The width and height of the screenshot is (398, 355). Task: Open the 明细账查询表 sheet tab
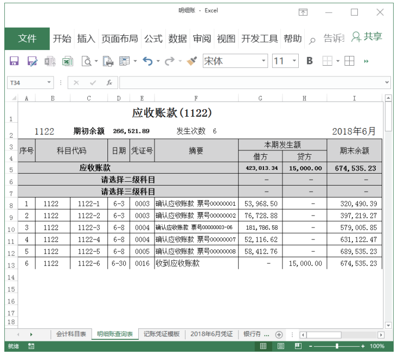(115, 334)
